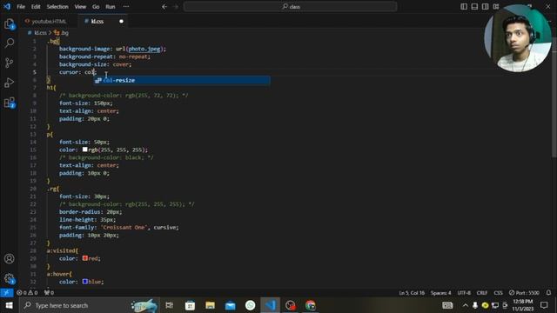This screenshot has height=313, width=557.
Task: Open Microsoft Store from taskbar
Action: 190,305
